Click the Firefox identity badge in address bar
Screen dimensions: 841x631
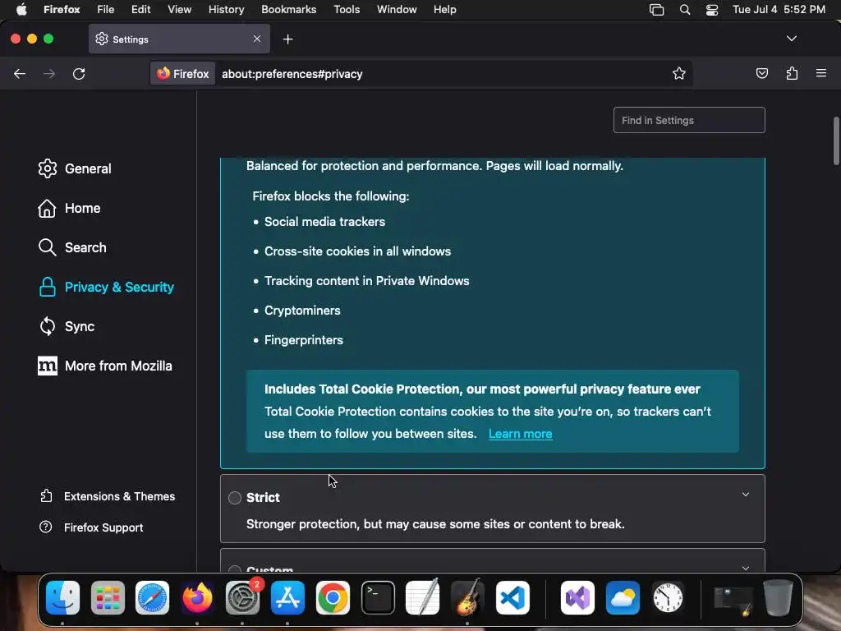pos(183,73)
